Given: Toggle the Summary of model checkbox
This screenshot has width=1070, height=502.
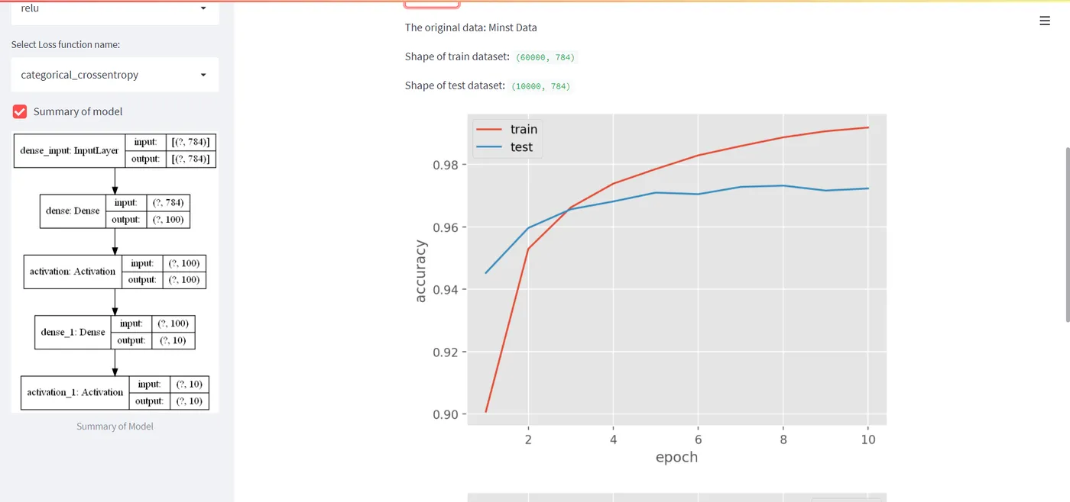Looking at the screenshot, I should (20, 111).
